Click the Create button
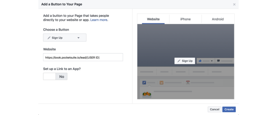This screenshot has height=115, width=277. pyautogui.click(x=229, y=109)
